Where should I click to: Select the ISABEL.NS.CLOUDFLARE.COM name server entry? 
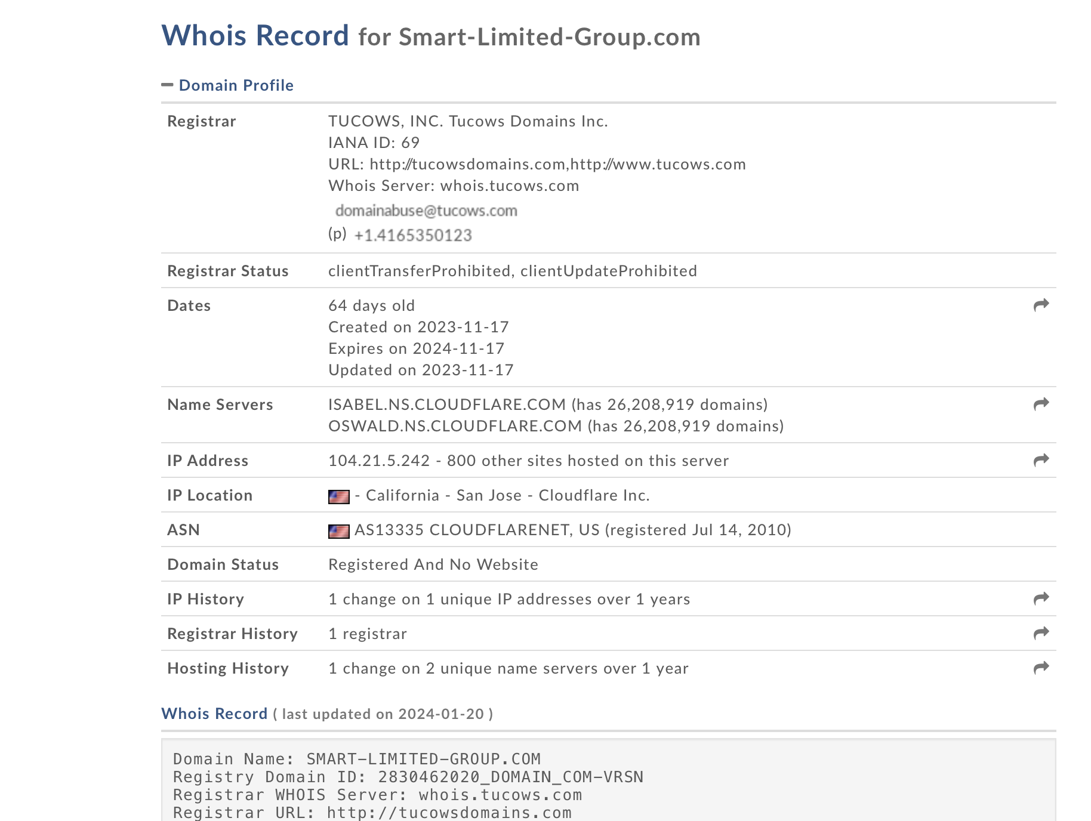click(x=447, y=405)
